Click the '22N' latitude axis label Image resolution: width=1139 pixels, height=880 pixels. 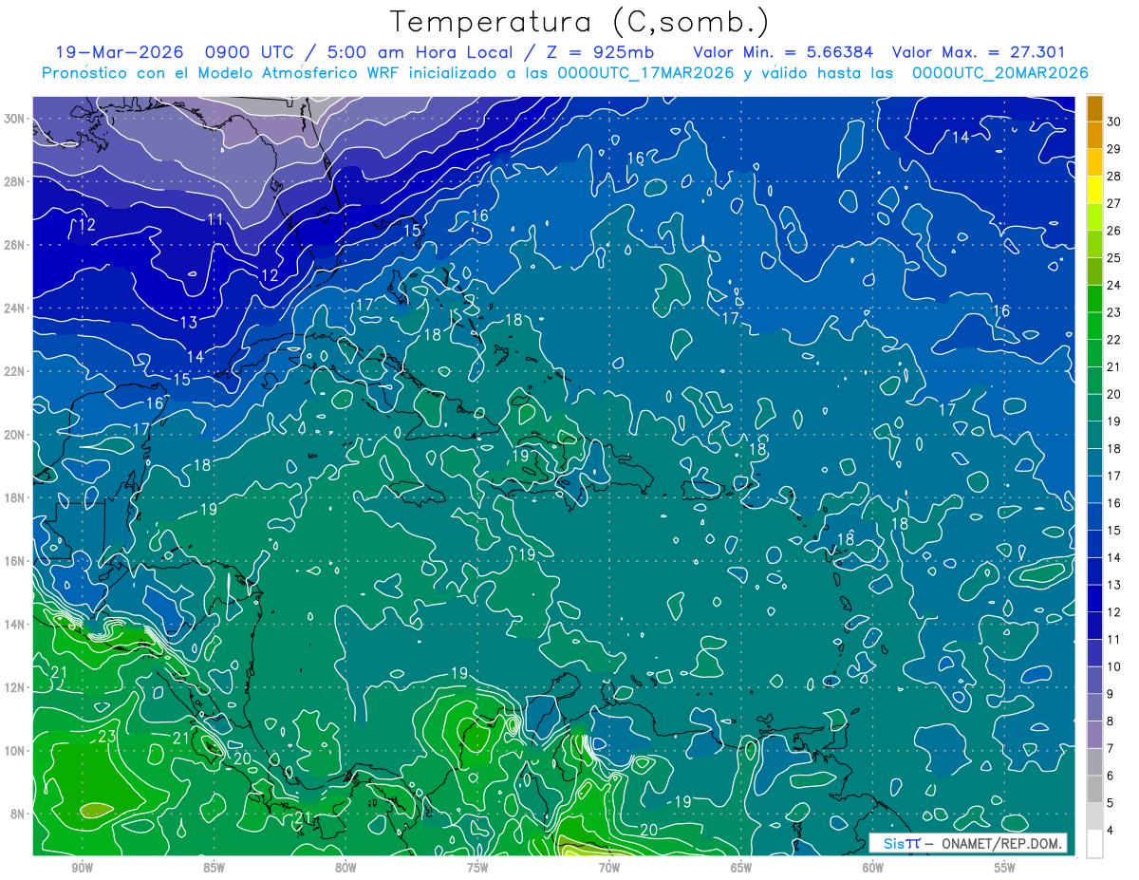16,371
